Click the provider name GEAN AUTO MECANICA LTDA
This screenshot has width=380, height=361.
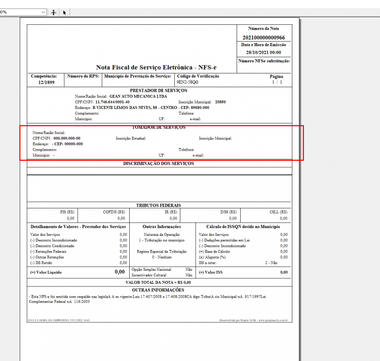pyautogui.click(x=138, y=96)
